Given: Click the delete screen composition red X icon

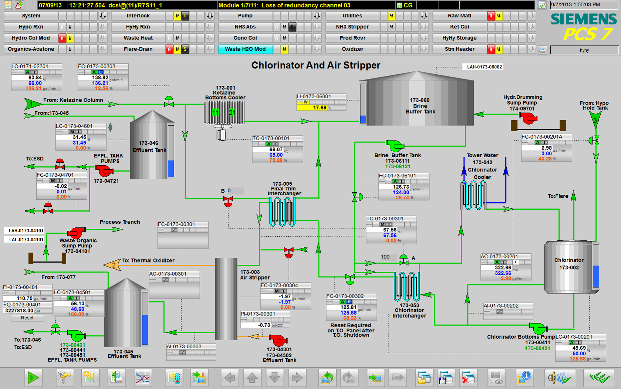Looking at the screenshot, I should [x=468, y=378].
